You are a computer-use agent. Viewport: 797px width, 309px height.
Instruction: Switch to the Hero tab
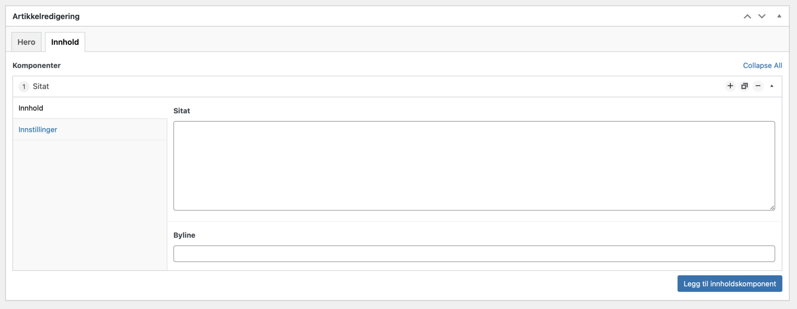(26, 42)
